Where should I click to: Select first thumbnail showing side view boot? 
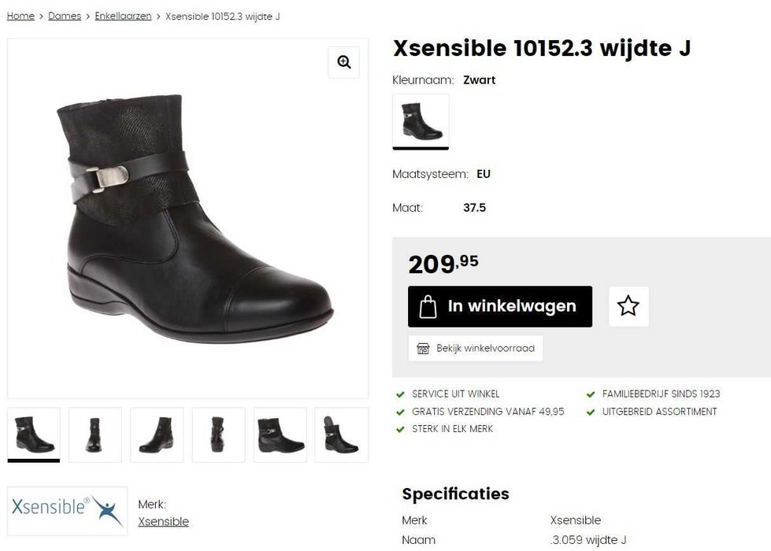tap(34, 435)
